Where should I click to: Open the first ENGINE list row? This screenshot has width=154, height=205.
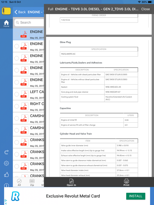click(28, 34)
